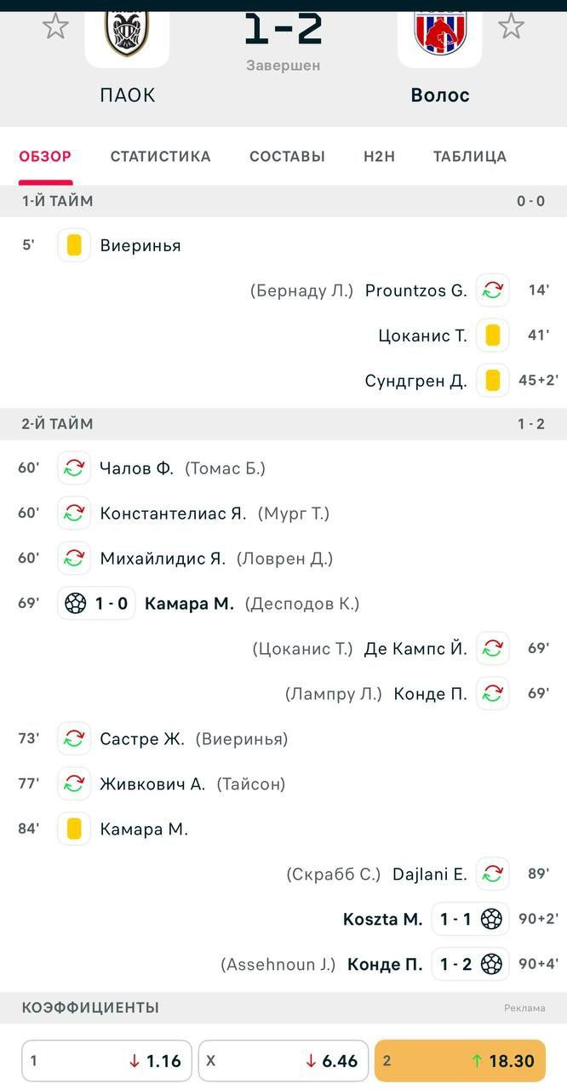Tap Цоканис Т. yellow card icon at 41'
The height and width of the screenshot is (1090, 567).
click(x=492, y=336)
